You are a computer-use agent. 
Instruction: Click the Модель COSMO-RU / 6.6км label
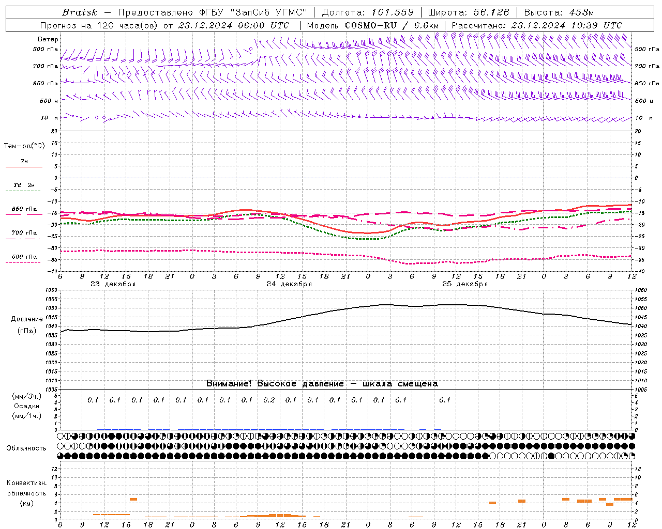click(x=373, y=25)
